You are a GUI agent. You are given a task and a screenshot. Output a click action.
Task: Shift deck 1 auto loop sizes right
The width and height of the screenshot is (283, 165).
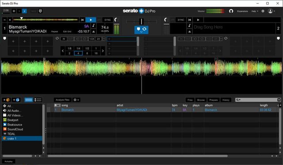point(103,51)
